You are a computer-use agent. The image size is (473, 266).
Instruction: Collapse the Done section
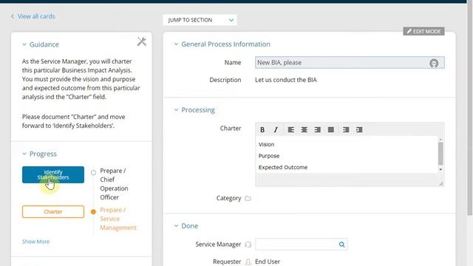(x=176, y=226)
